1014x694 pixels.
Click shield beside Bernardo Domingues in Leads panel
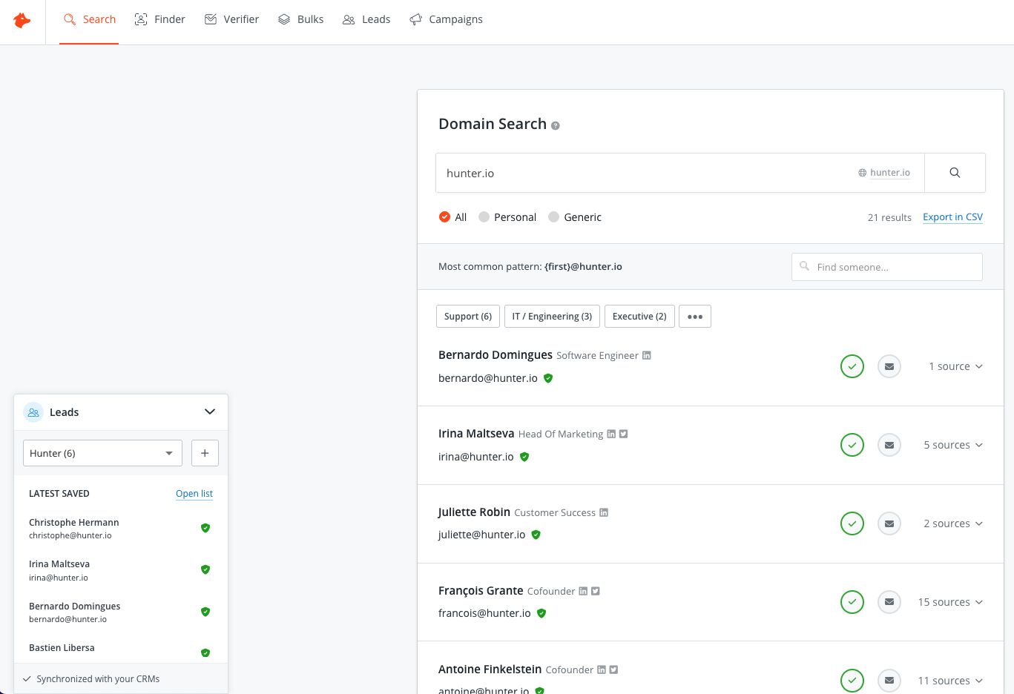(x=205, y=612)
